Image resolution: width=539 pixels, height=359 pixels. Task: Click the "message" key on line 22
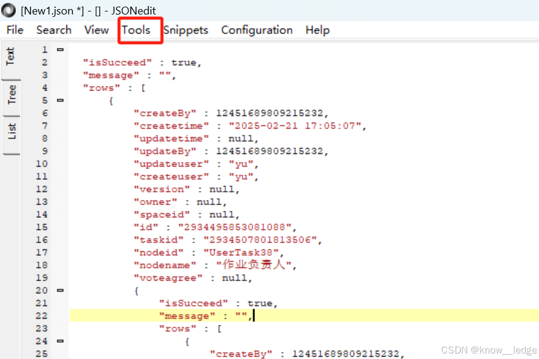click(187, 316)
